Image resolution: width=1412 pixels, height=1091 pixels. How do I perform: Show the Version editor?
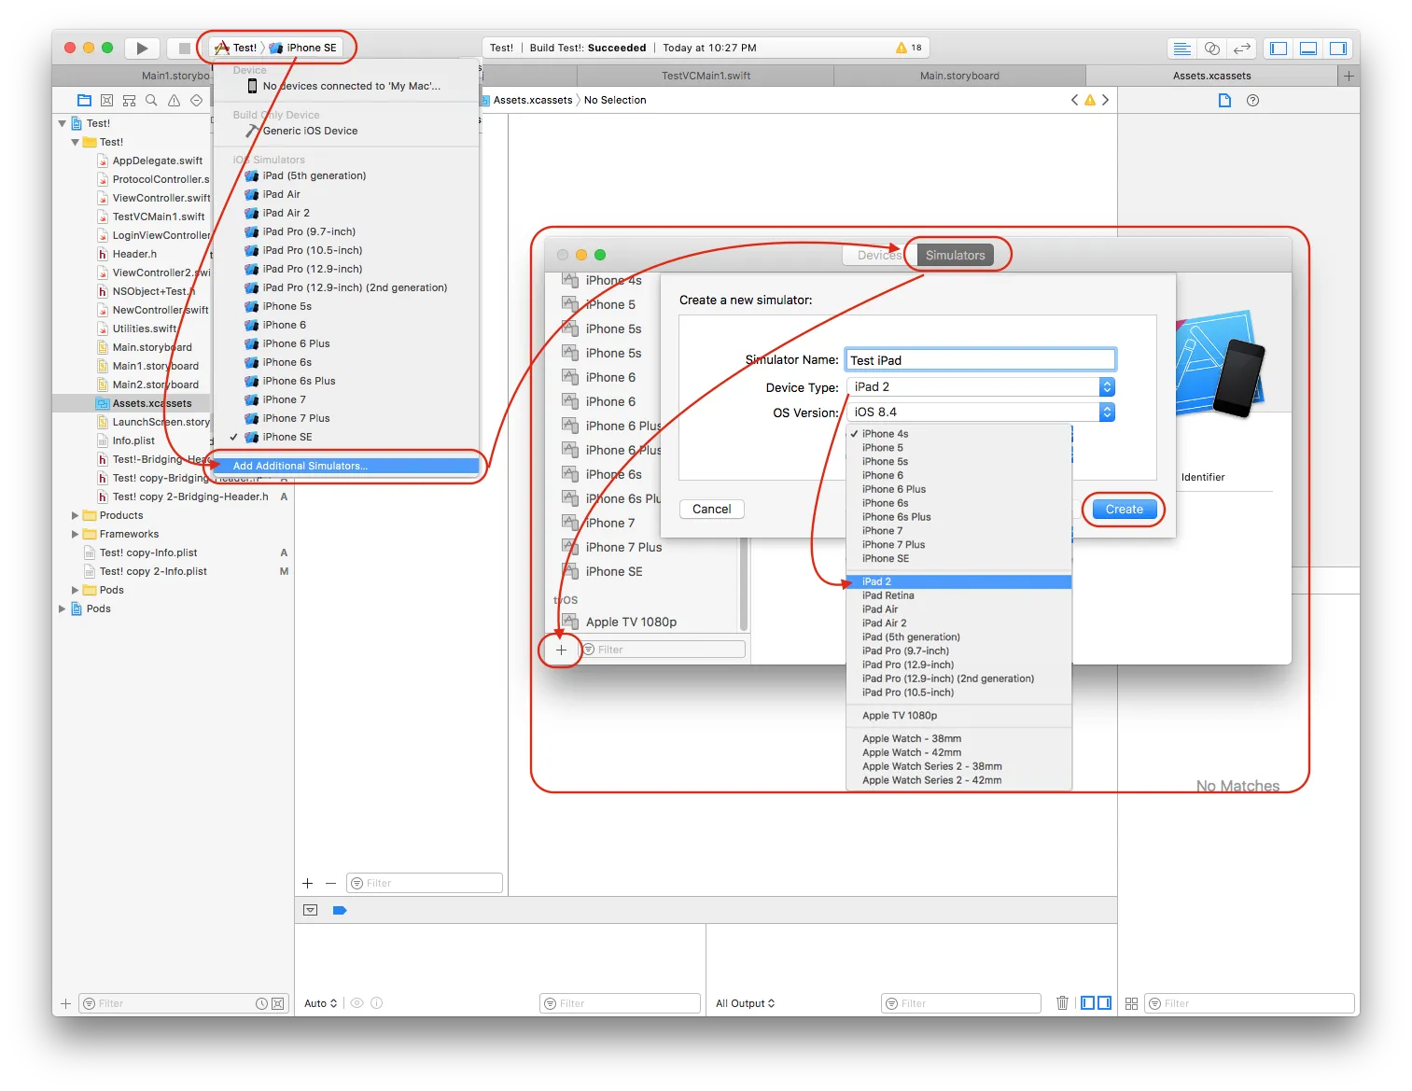coord(1241,49)
